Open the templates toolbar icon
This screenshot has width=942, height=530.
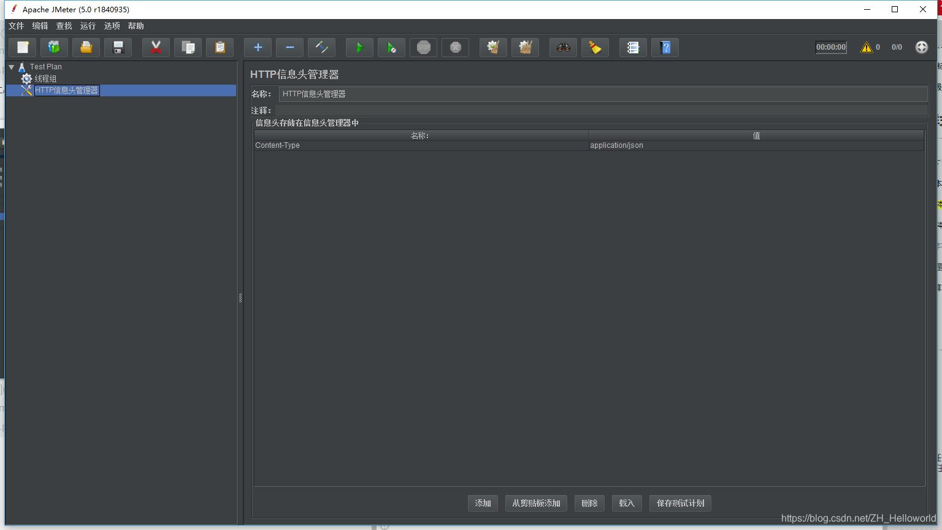[55, 47]
